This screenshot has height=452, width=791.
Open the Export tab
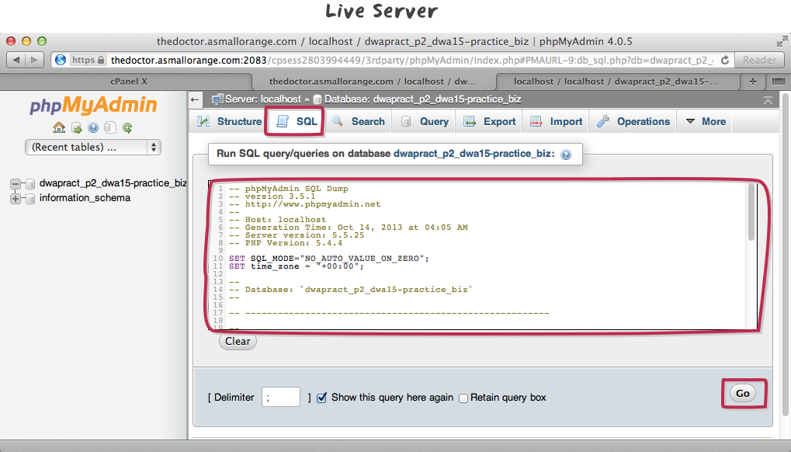(x=490, y=121)
